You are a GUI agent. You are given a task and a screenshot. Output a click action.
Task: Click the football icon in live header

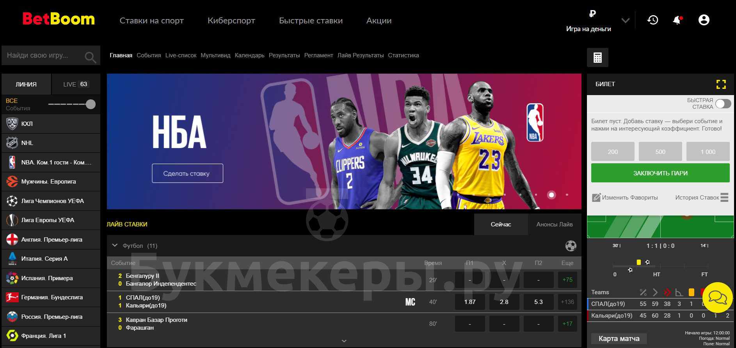(x=571, y=246)
